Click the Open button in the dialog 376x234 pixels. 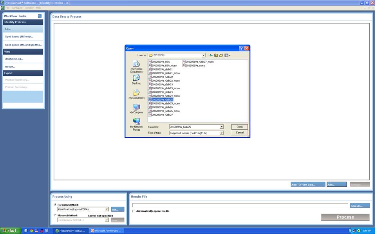(240, 127)
